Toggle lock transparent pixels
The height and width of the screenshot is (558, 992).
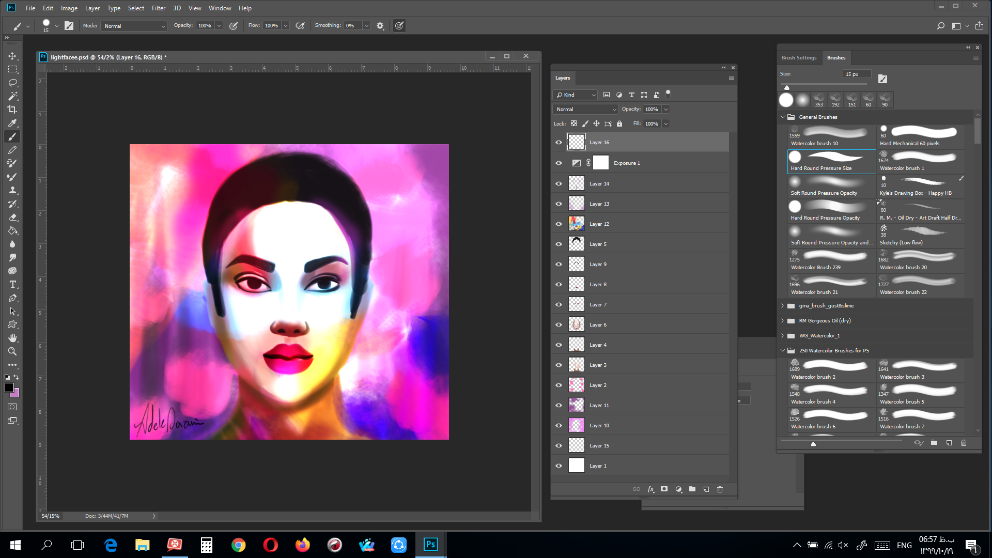[x=574, y=123]
